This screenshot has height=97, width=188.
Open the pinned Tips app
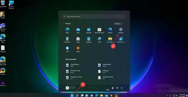(67, 49)
